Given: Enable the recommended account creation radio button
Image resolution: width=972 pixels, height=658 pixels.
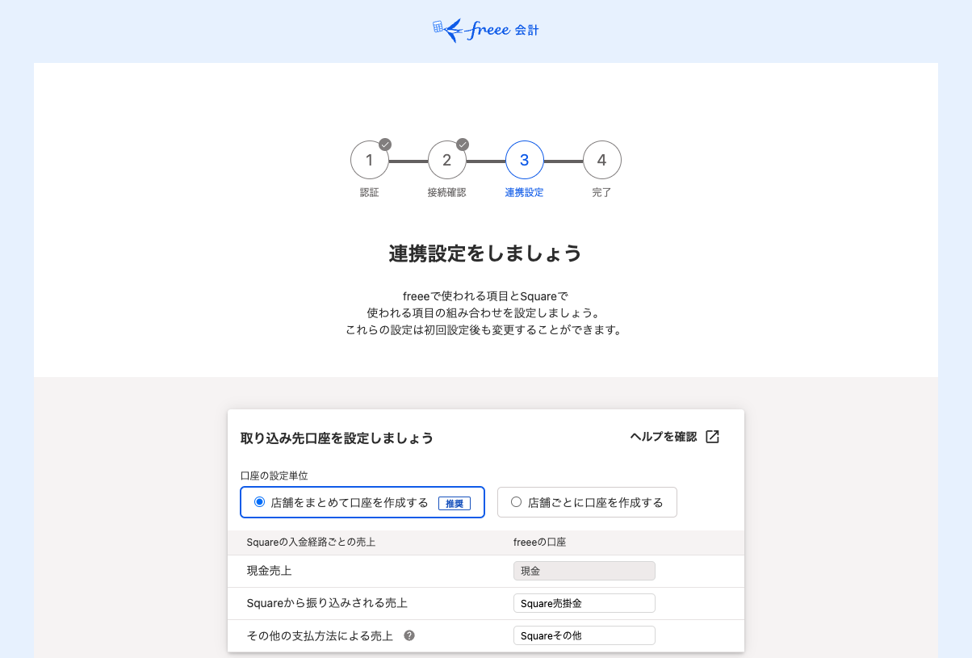Looking at the screenshot, I should click(259, 502).
